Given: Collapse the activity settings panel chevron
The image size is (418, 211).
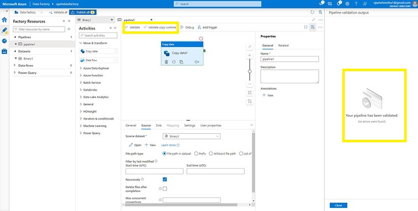Looking at the screenshot, I should click(251, 125).
